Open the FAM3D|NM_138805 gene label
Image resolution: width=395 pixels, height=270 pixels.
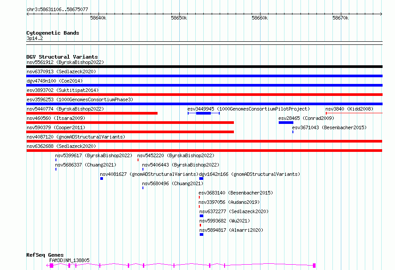(x=69, y=260)
